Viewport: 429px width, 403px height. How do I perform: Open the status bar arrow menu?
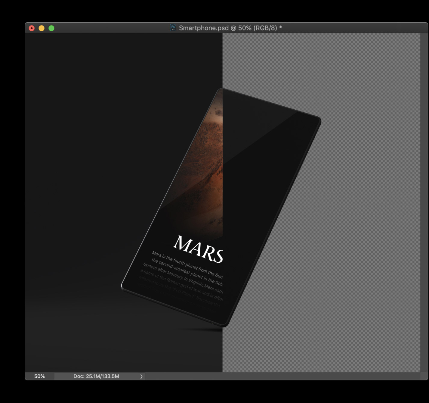click(141, 376)
